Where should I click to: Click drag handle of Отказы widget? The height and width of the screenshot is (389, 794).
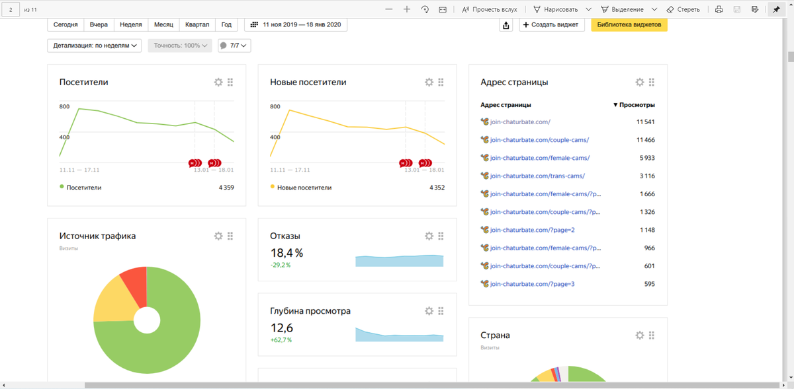(x=441, y=236)
